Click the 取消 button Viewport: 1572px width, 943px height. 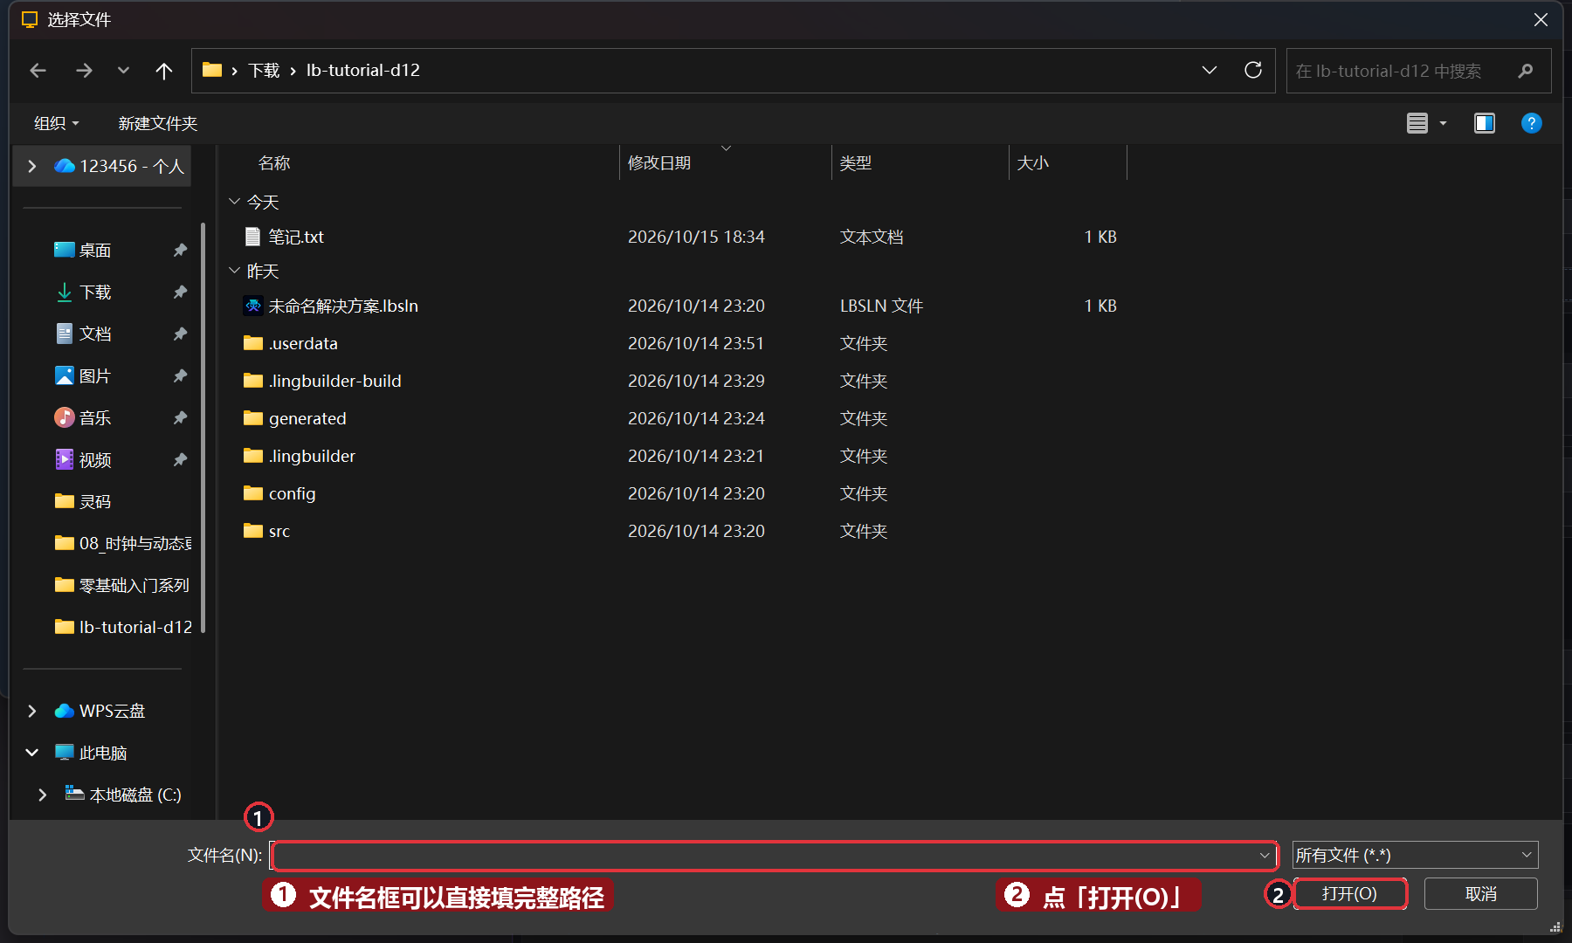click(x=1481, y=894)
